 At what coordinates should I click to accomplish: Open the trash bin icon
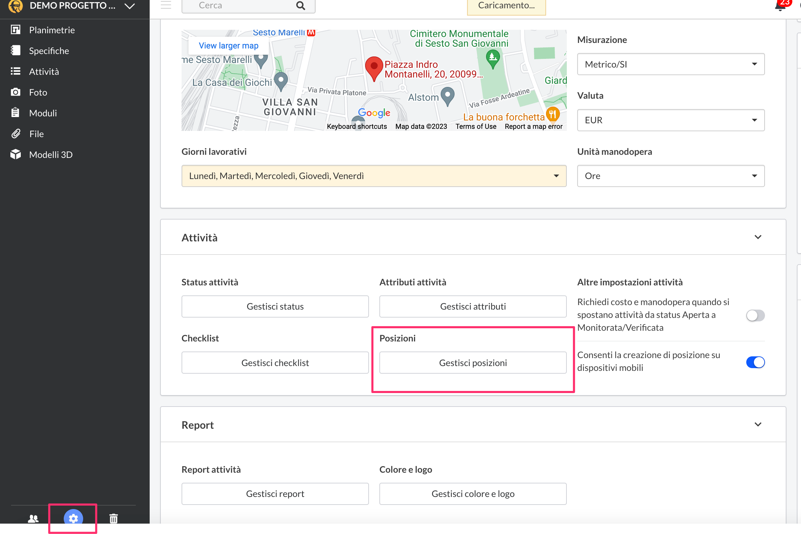pyautogui.click(x=114, y=518)
